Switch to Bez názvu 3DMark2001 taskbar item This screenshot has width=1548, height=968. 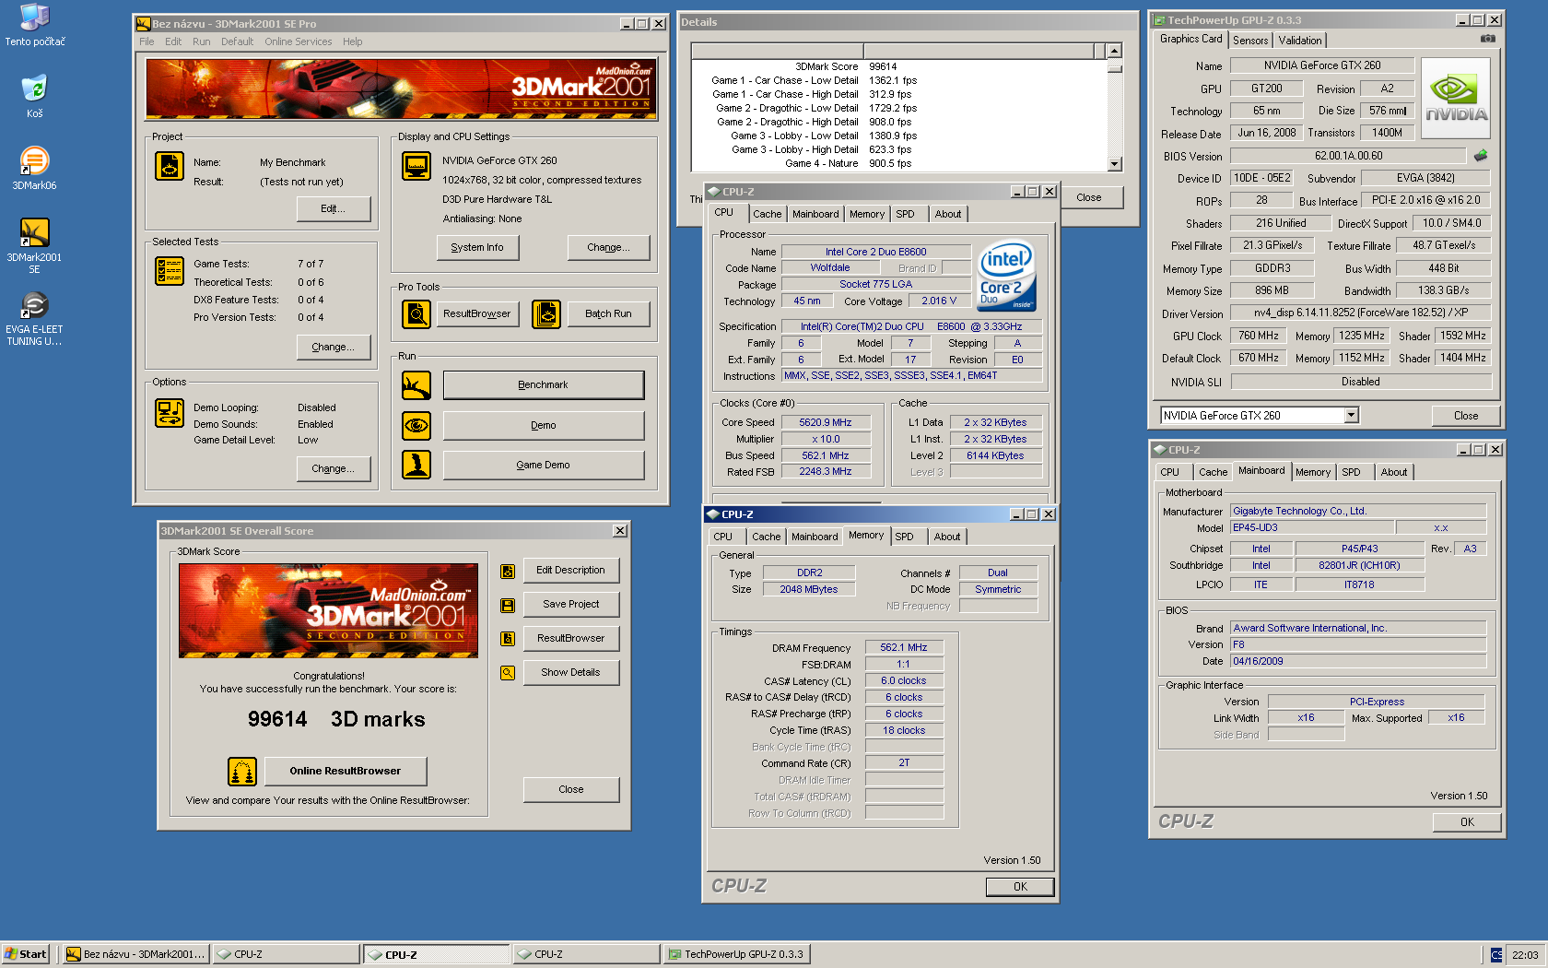click(x=136, y=955)
